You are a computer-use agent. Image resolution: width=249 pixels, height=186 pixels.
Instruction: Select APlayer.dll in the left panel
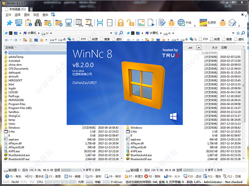pyautogui.click(x=15, y=143)
